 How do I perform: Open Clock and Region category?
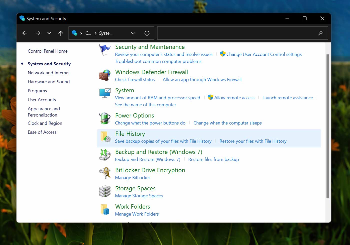click(45, 123)
